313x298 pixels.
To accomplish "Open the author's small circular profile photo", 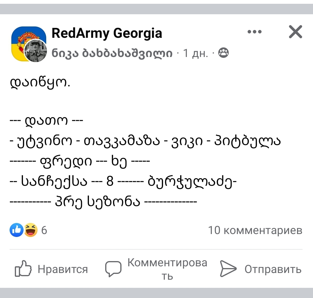I will (x=35, y=51).
